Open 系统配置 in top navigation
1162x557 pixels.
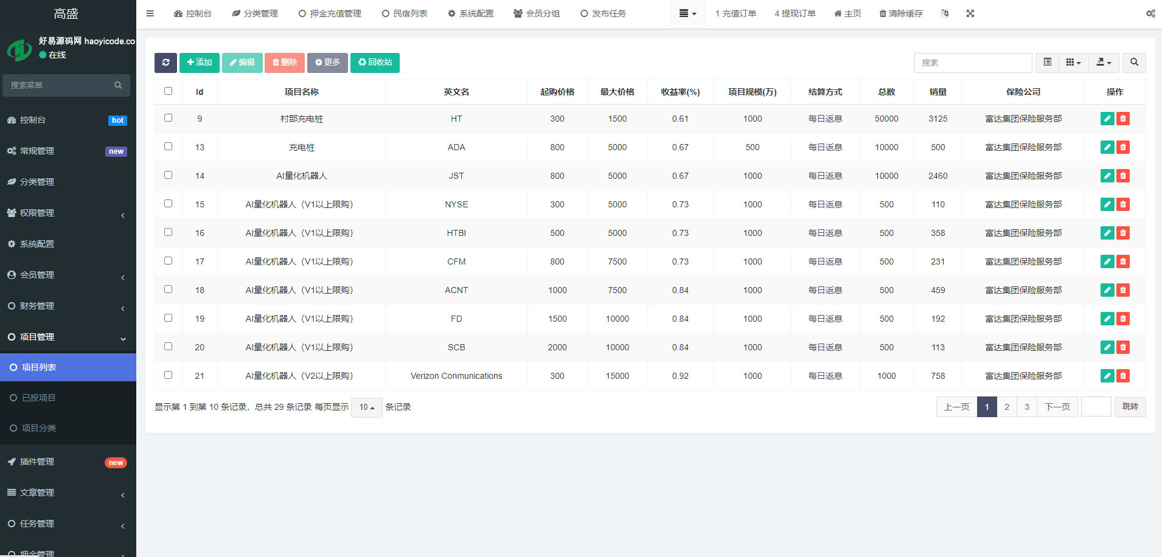[471, 13]
